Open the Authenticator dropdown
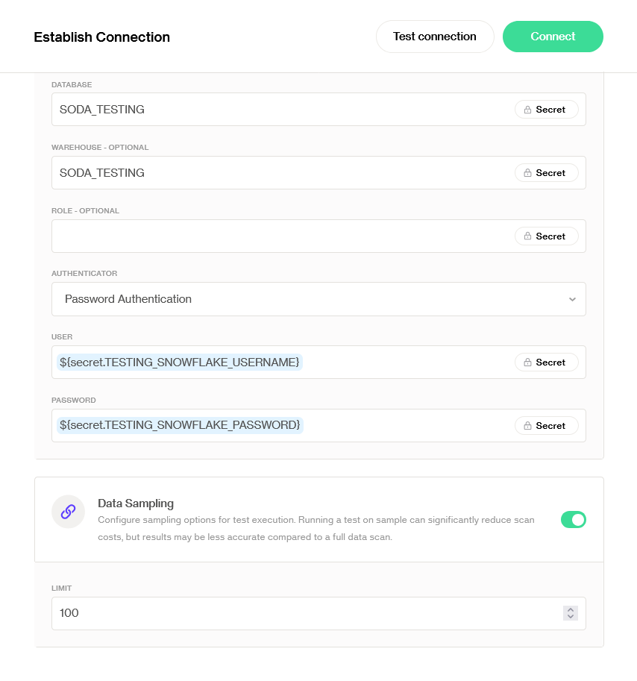Image resolution: width=637 pixels, height=681 pixels. point(318,299)
